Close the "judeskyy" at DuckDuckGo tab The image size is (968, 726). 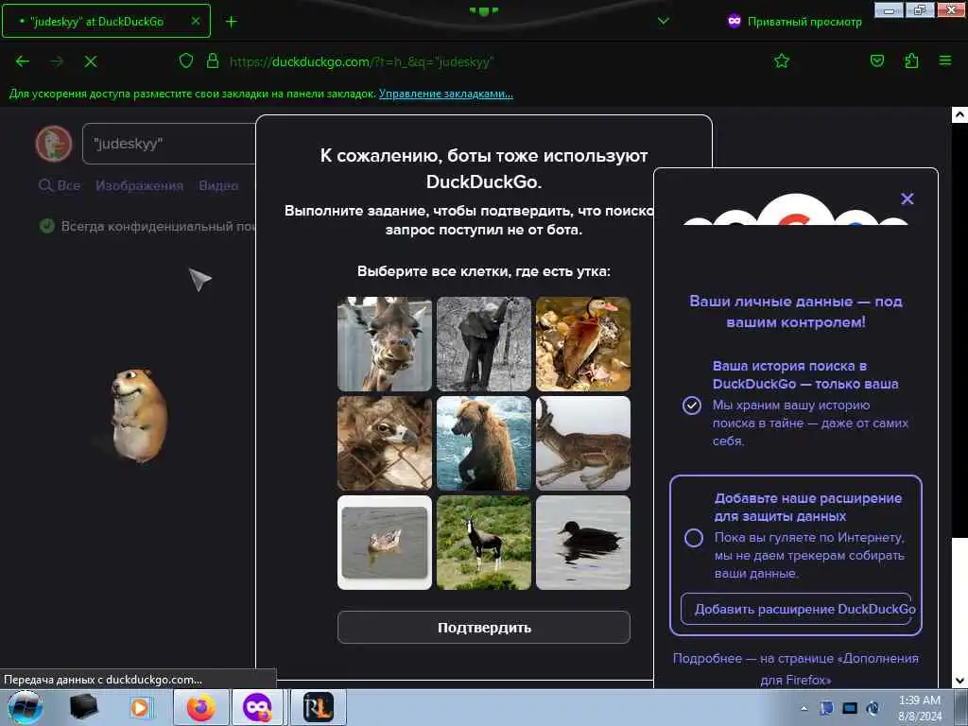[x=195, y=21]
